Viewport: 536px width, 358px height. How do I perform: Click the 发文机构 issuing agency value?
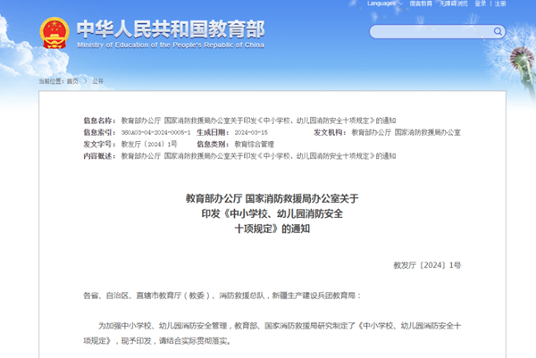(406, 131)
